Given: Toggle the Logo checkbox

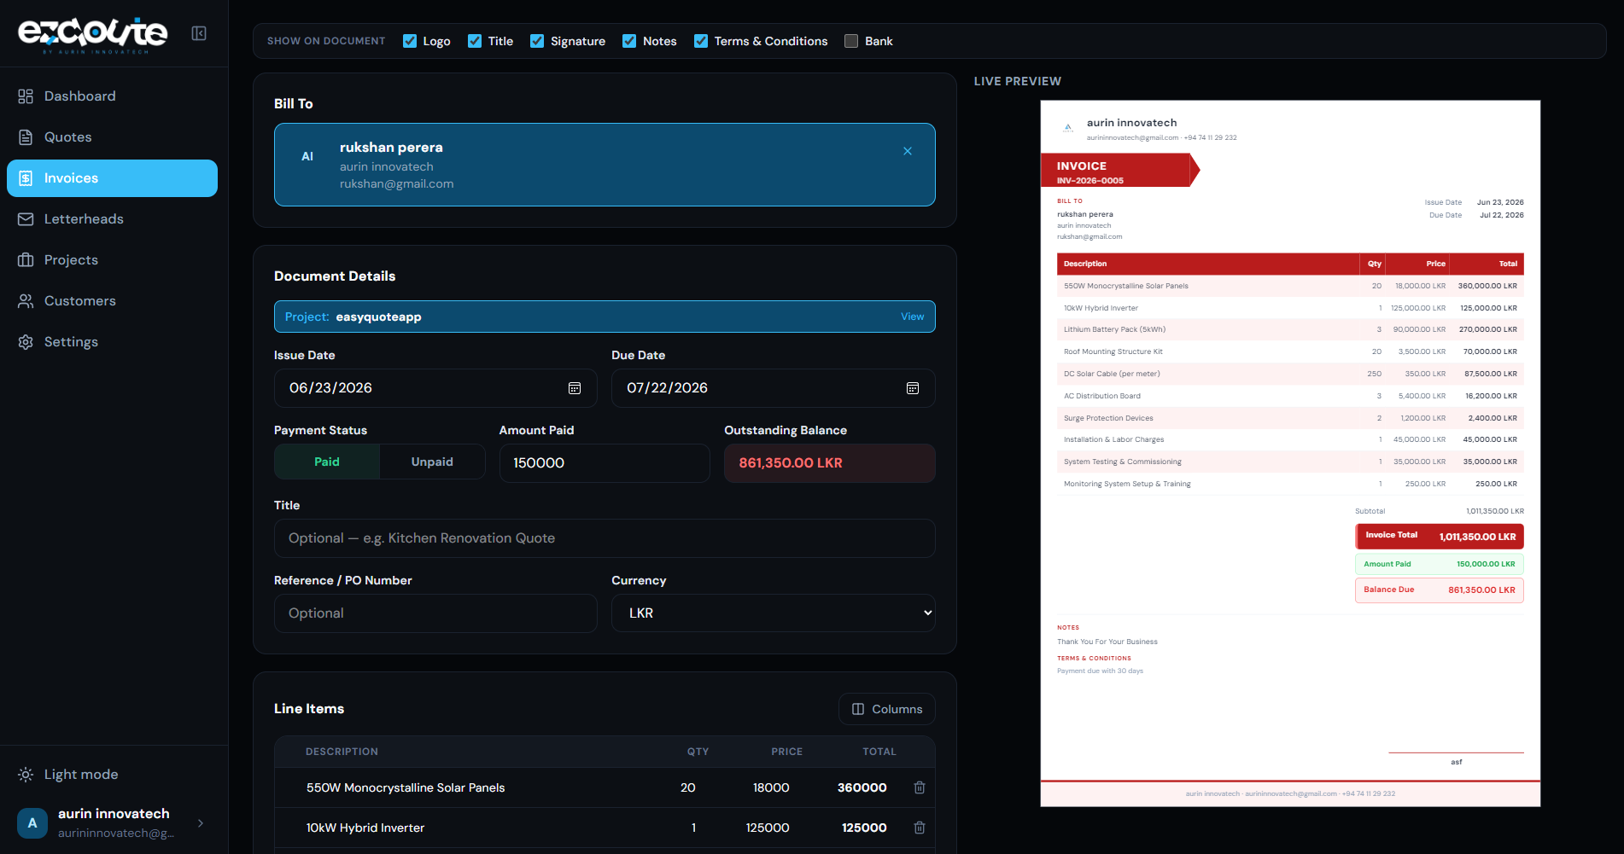Looking at the screenshot, I should coord(410,41).
